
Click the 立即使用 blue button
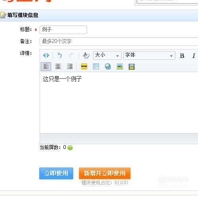point(56,173)
